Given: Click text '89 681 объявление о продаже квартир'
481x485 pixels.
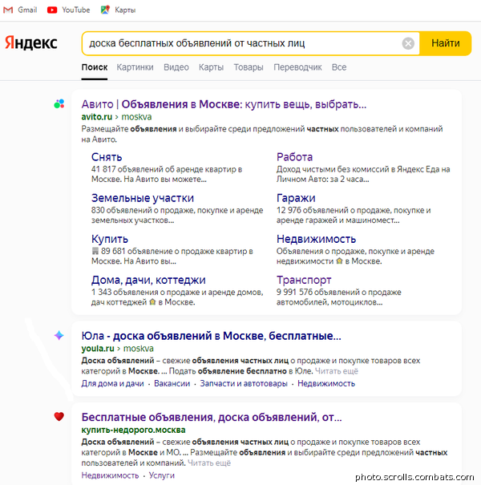Looking at the screenshot, I should point(173,251).
